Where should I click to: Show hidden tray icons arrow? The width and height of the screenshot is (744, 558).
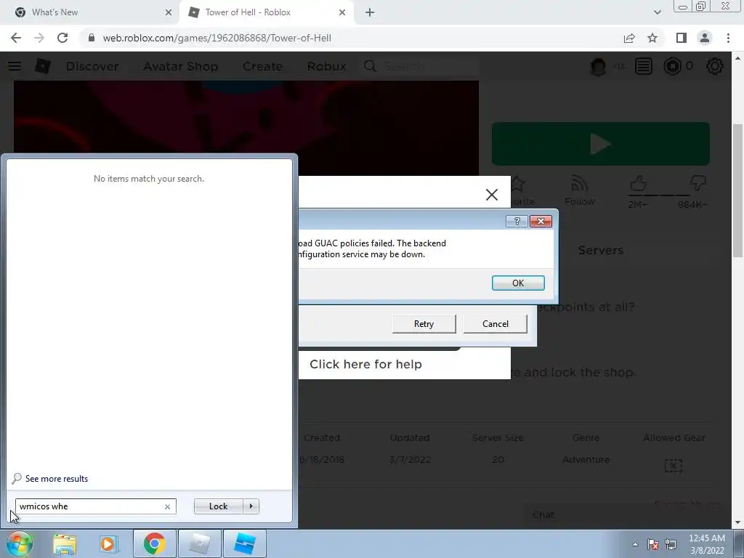[635, 544]
